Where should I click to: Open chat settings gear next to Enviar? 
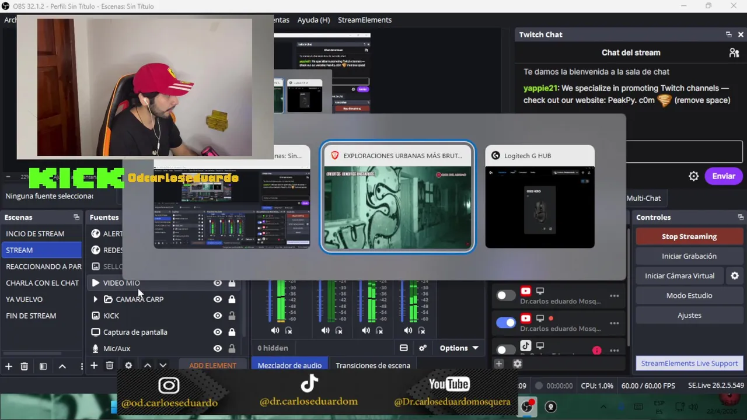tap(693, 176)
